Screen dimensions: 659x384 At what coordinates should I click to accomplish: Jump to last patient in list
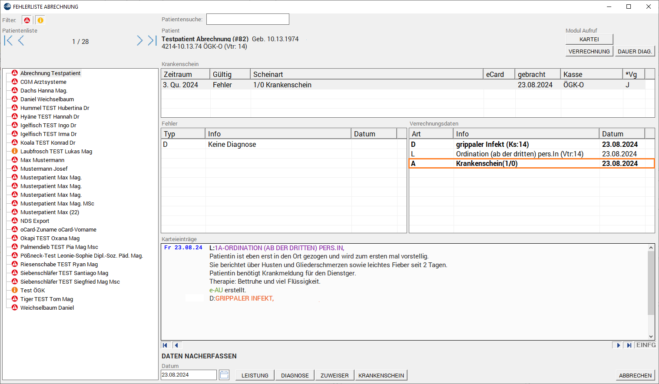point(152,41)
